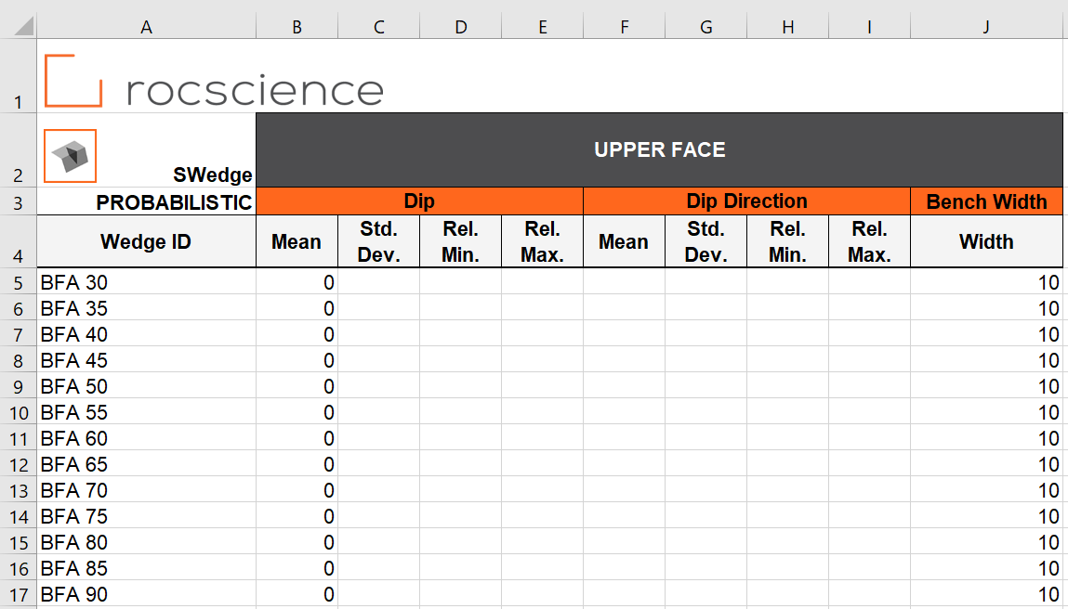Image resolution: width=1068 pixels, height=609 pixels.
Task: Click Width value 10 for BFA 75
Action: (986, 516)
